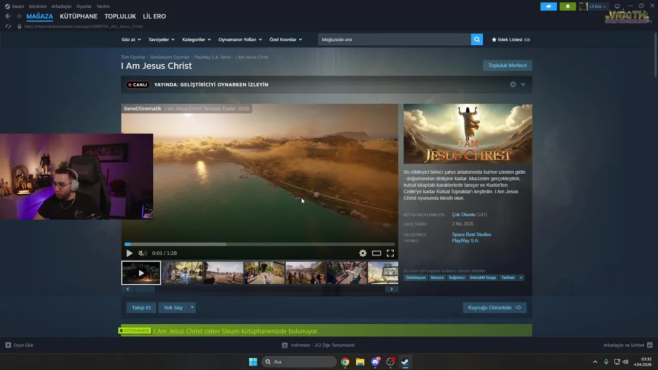Play the trailer video
The height and width of the screenshot is (370, 658).
tap(130, 253)
